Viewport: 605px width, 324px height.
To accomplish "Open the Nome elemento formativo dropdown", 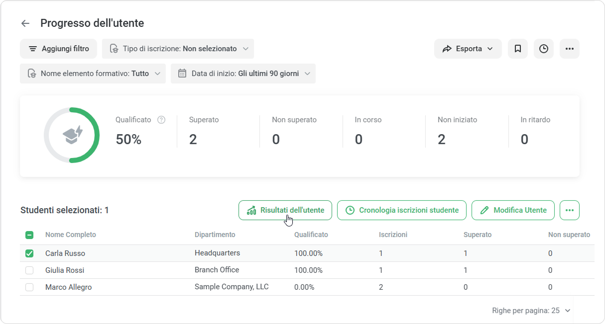I will coord(93,74).
